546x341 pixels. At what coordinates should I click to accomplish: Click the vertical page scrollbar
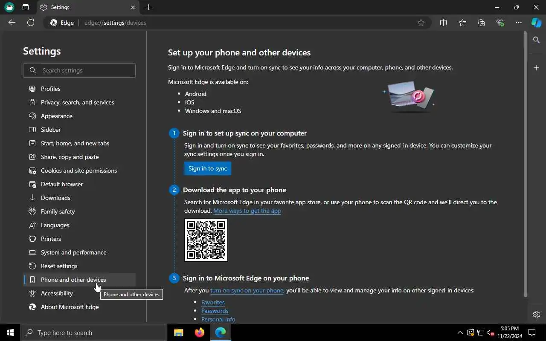[526, 164]
